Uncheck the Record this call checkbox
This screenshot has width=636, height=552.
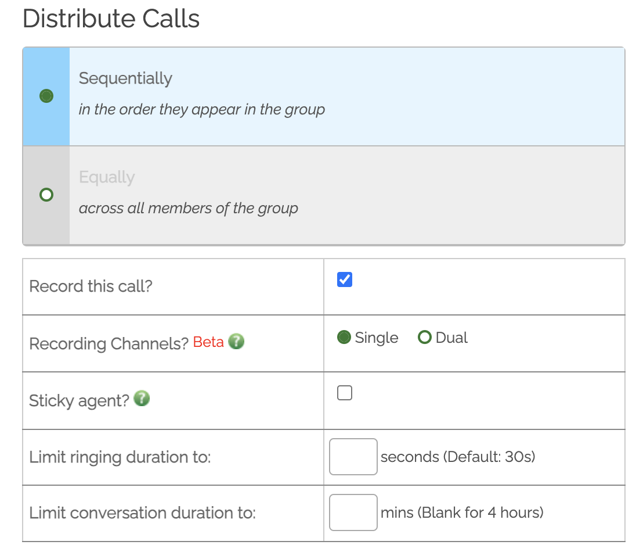(345, 279)
